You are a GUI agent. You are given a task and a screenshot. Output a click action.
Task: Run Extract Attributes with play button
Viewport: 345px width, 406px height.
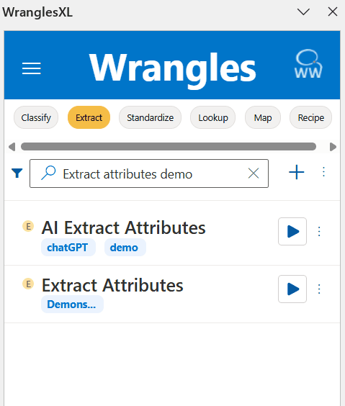click(x=292, y=289)
